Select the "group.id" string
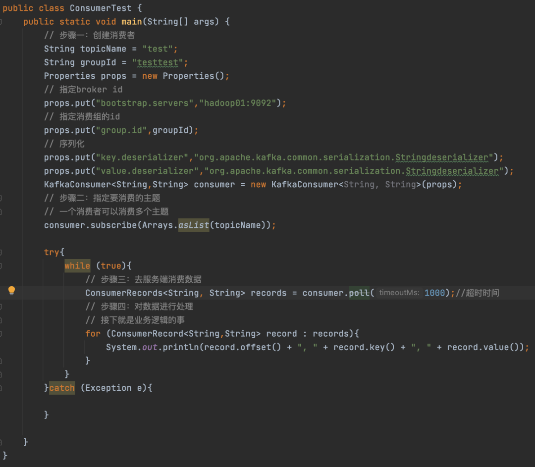The height and width of the screenshot is (467, 535). (x=121, y=130)
